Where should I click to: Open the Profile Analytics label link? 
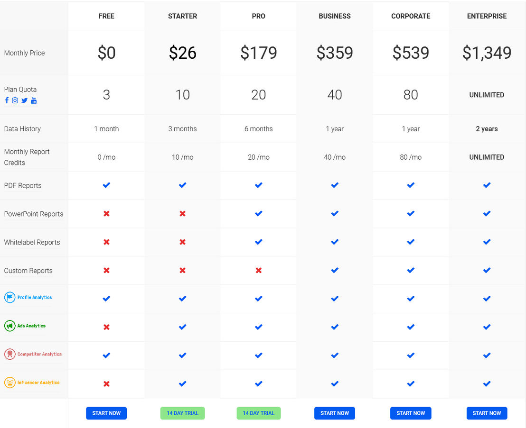pyautogui.click(x=35, y=297)
